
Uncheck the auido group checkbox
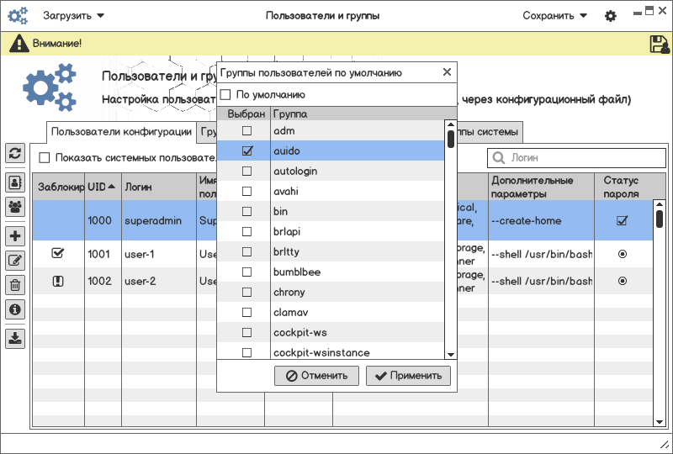point(246,151)
